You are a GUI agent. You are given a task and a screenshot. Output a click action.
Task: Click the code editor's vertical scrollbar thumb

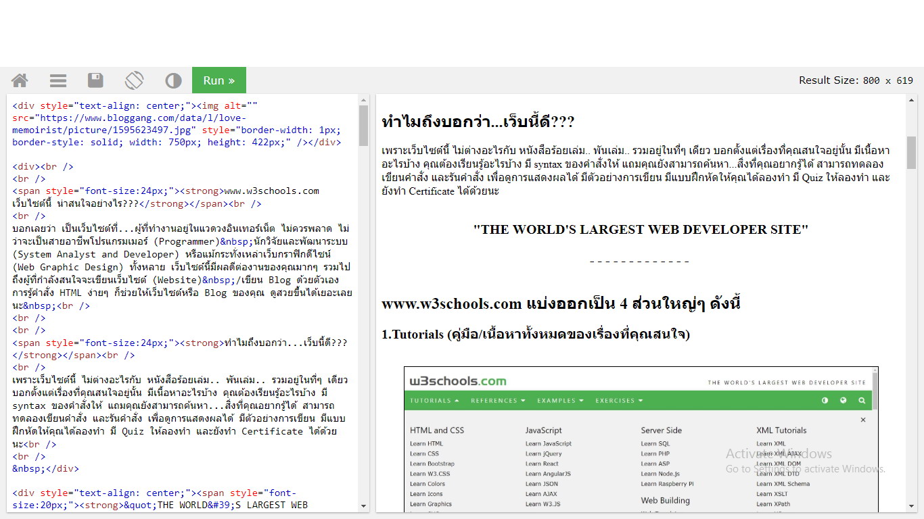click(363, 126)
